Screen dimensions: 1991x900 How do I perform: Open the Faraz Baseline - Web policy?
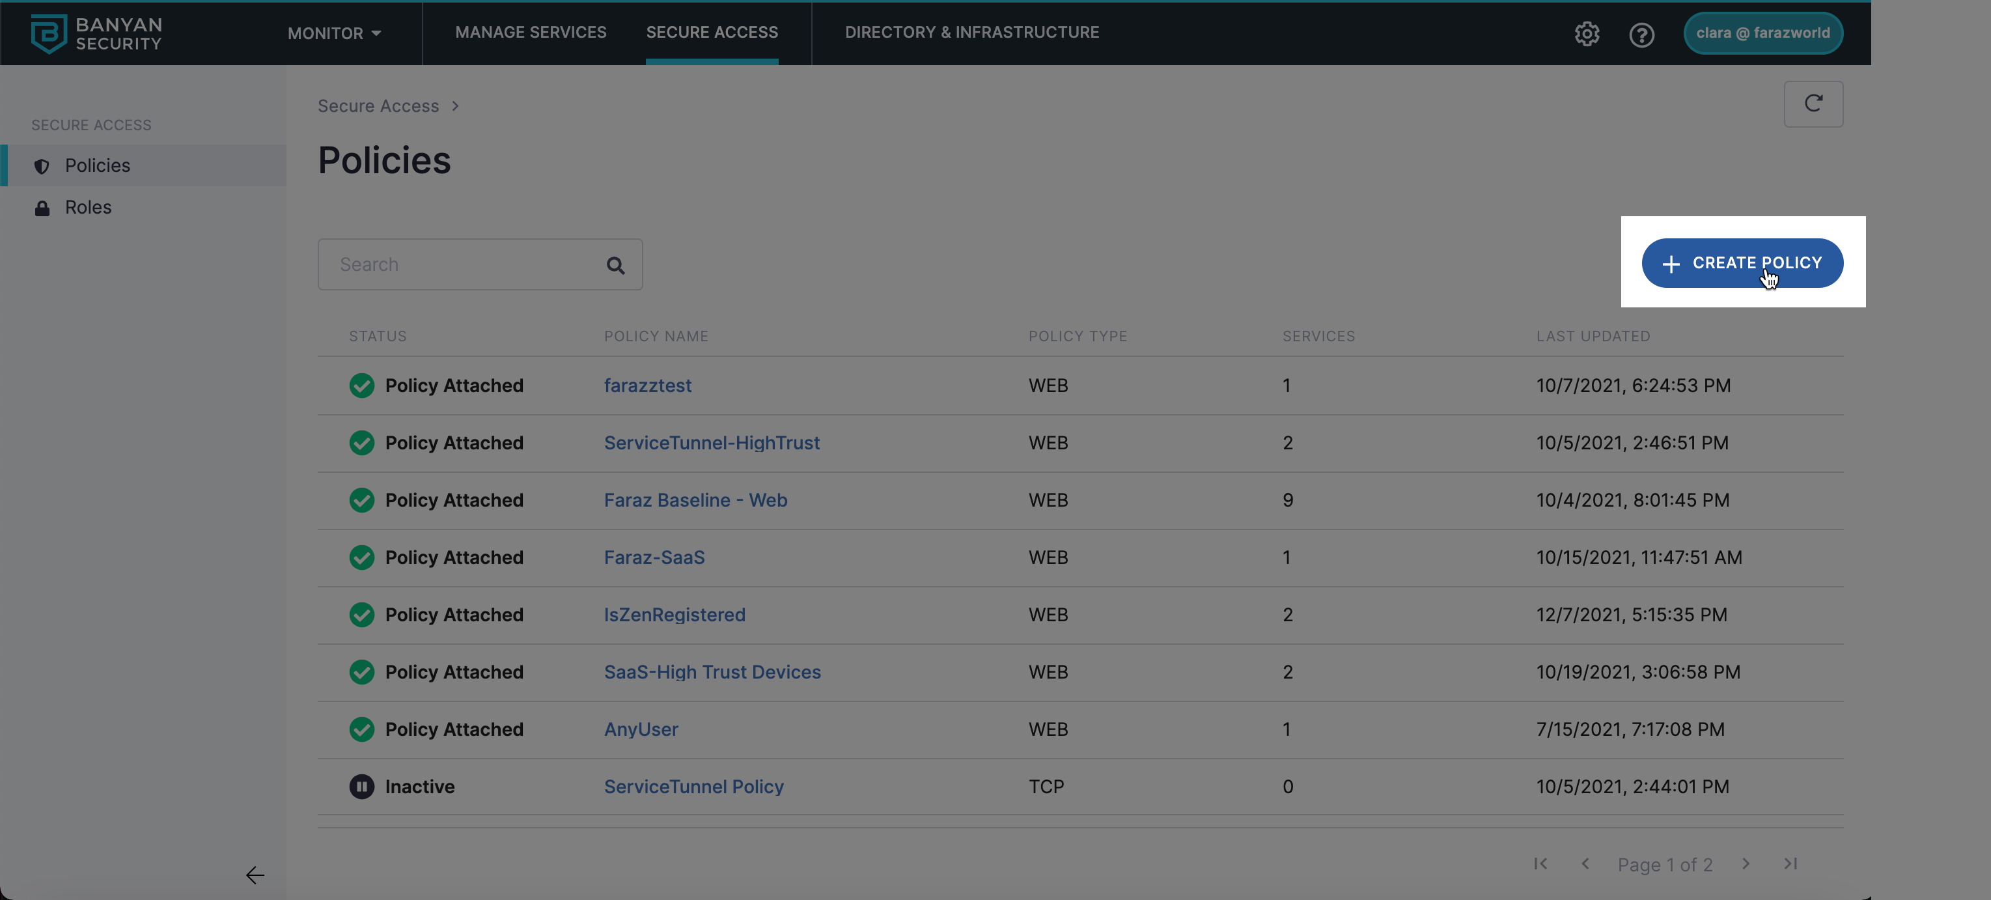695,500
